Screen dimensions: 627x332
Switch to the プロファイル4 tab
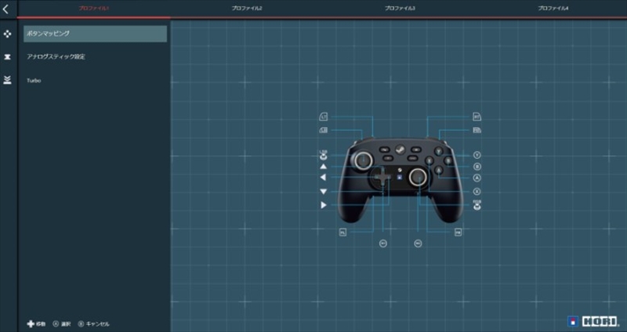[x=553, y=8]
